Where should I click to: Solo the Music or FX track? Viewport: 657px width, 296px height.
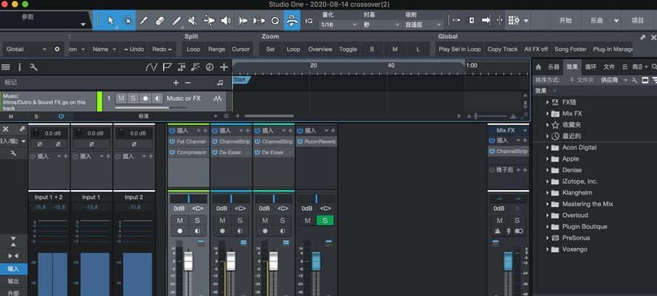[133, 98]
